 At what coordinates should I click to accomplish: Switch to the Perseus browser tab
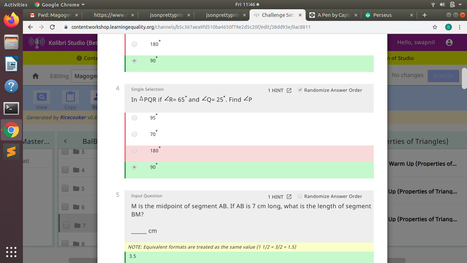(x=386, y=15)
